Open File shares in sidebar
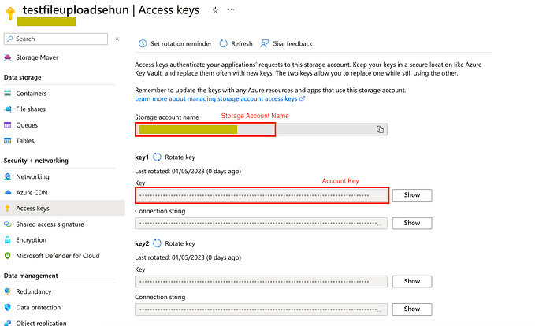Viewport: 535px width, 326px height. [x=31, y=109]
